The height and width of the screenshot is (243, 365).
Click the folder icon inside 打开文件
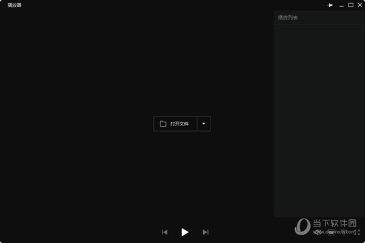163,124
